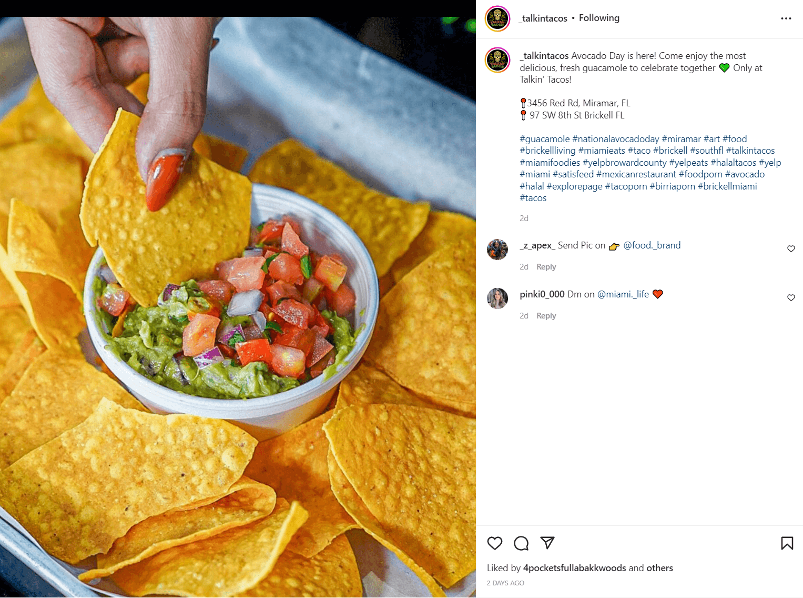This screenshot has width=803, height=598.
Task: Click the guacamole and chips photo
Action: pos(238,307)
